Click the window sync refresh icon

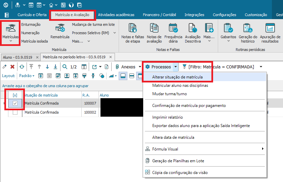pos(39,5)
